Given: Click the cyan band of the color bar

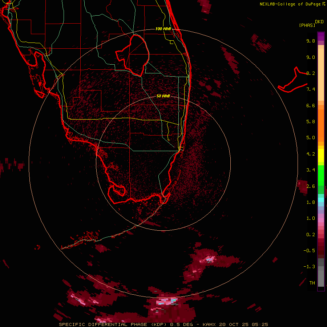Looking at the screenshot, I should coord(321,200).
